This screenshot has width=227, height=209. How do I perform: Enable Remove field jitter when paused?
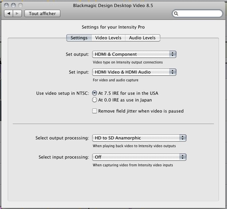coord(95,111)
